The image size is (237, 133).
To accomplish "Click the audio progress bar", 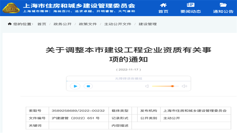I will [129, 81].
